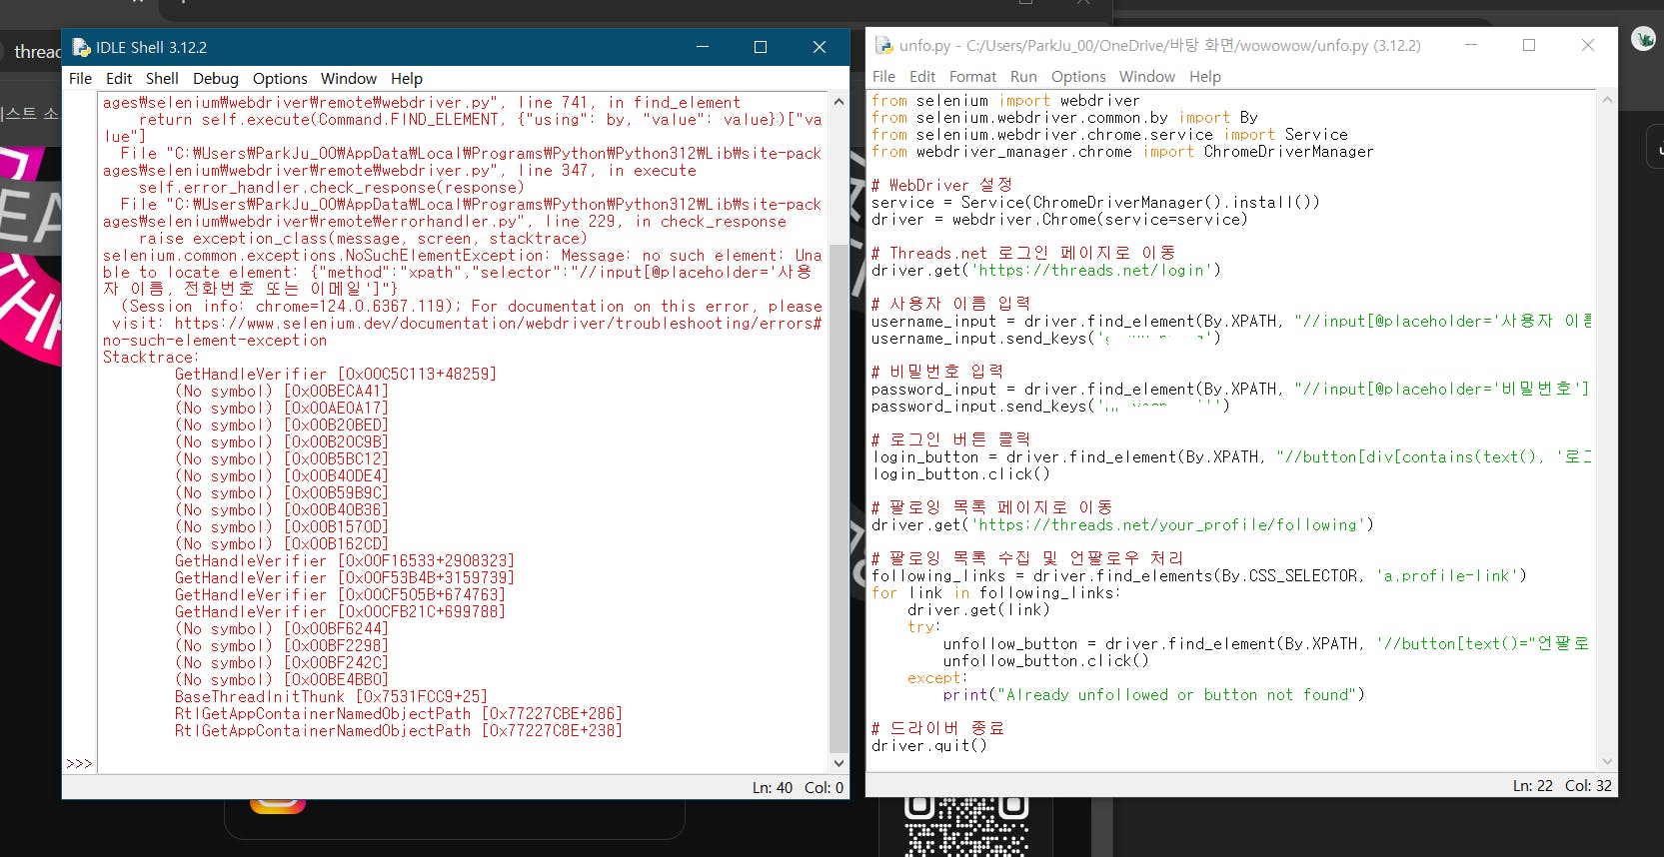Click the 'driver.quit()' line

pyautogui.click(x=929, y=746)
